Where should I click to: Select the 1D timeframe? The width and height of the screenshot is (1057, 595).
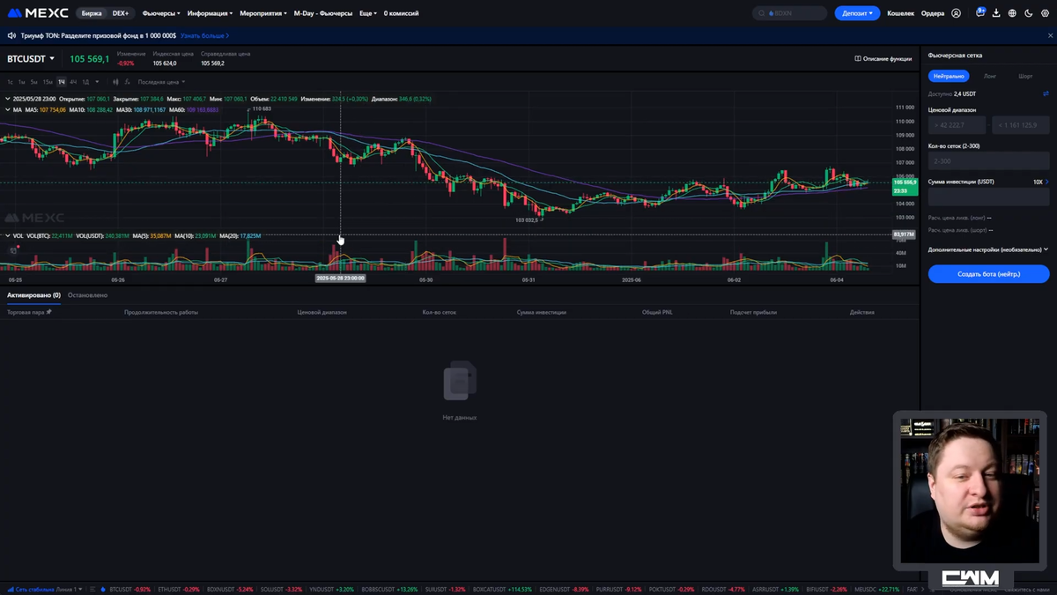(85, 82)
